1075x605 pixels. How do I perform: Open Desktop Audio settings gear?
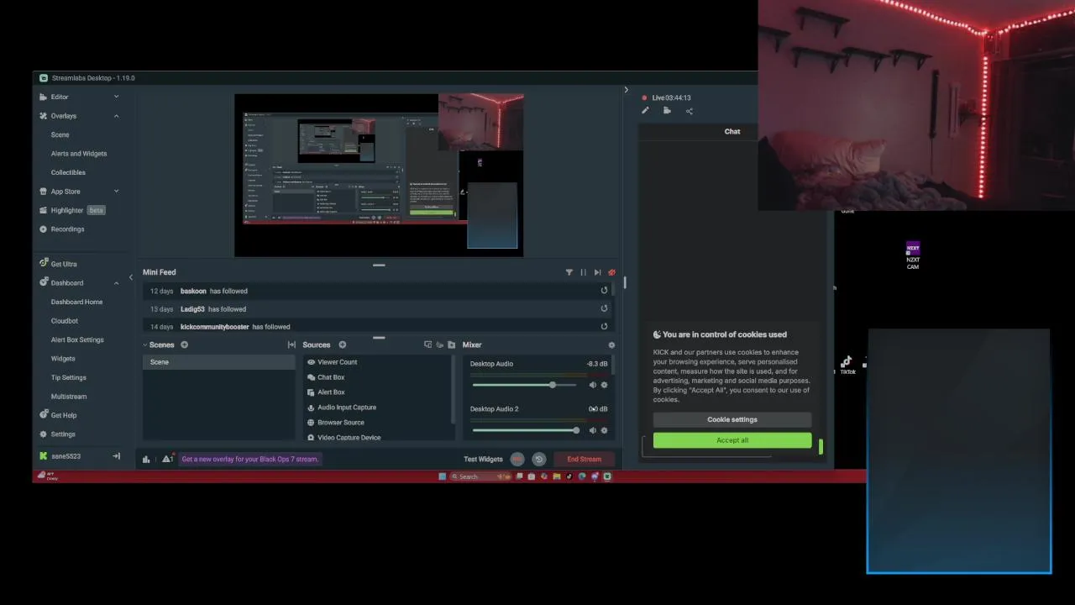pos(604,385)
